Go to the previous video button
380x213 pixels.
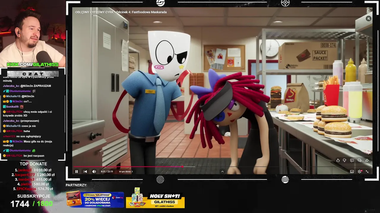pyautogui.click(x=85, y=172)
